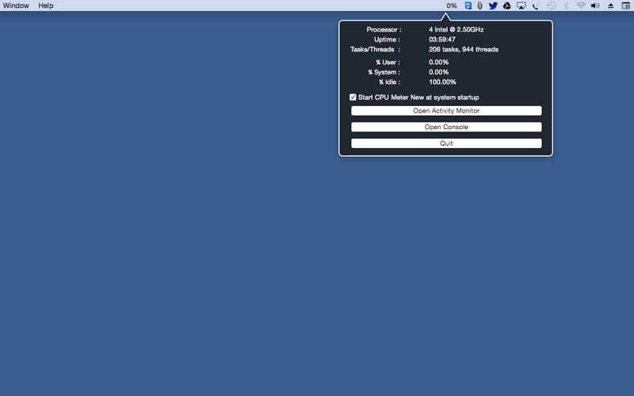The height and width of the screenshot is (396, 634).
Task: Click the Open Activity Monitor button
Action: (446, 111)
